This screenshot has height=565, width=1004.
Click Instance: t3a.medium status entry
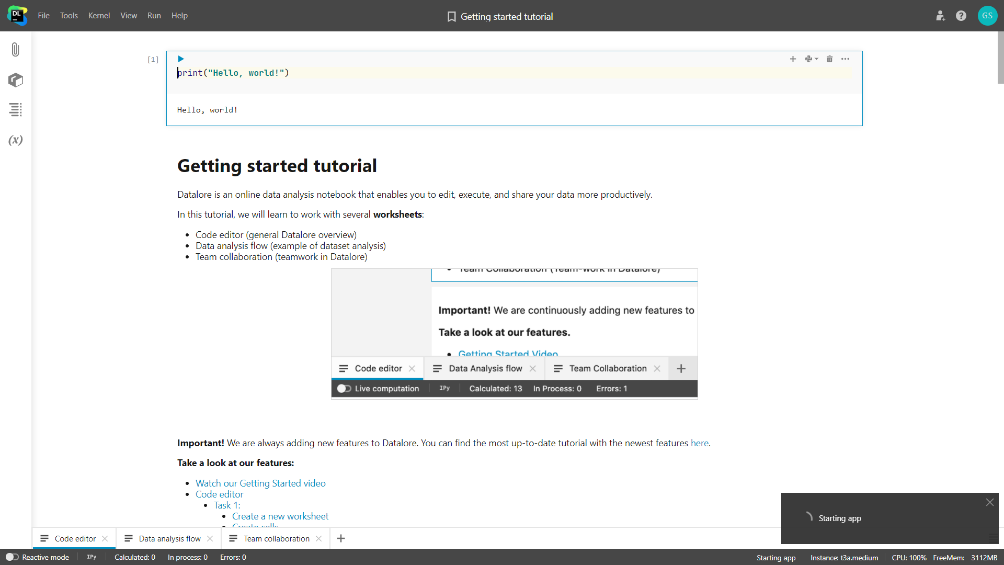[844, 558]
